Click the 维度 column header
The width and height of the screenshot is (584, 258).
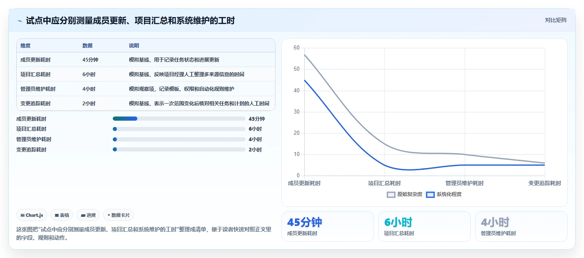coord(25,46)
